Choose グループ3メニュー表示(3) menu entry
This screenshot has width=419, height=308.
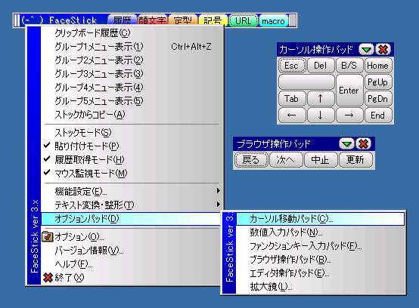click(132, 74)
